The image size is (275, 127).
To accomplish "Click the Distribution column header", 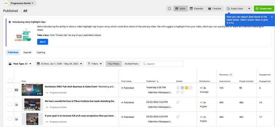I will (x=205, y=81).
